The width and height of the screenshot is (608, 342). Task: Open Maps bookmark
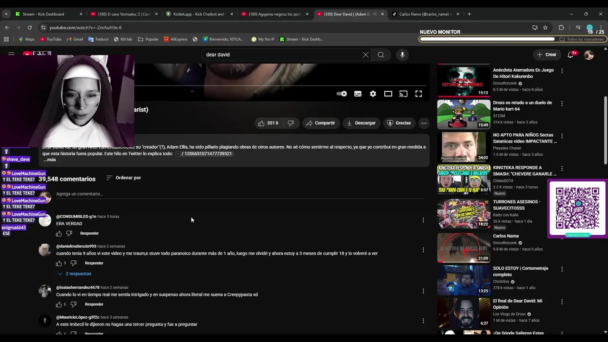26,39
